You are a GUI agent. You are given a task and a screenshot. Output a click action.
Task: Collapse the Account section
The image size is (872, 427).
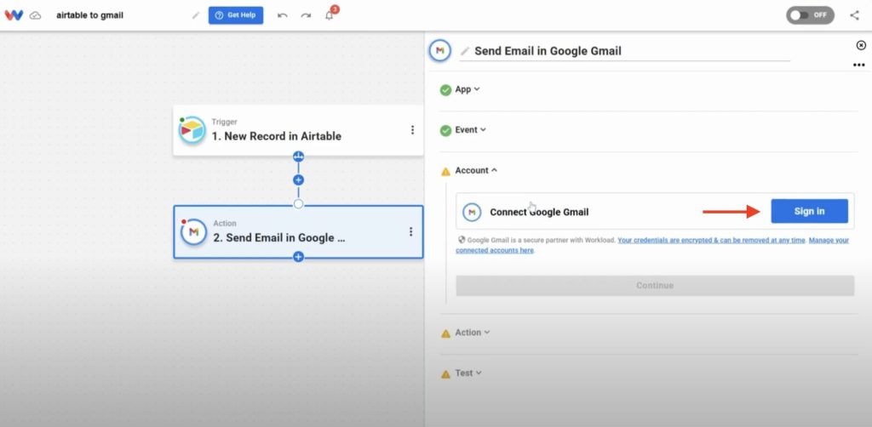tap(476, 170)
